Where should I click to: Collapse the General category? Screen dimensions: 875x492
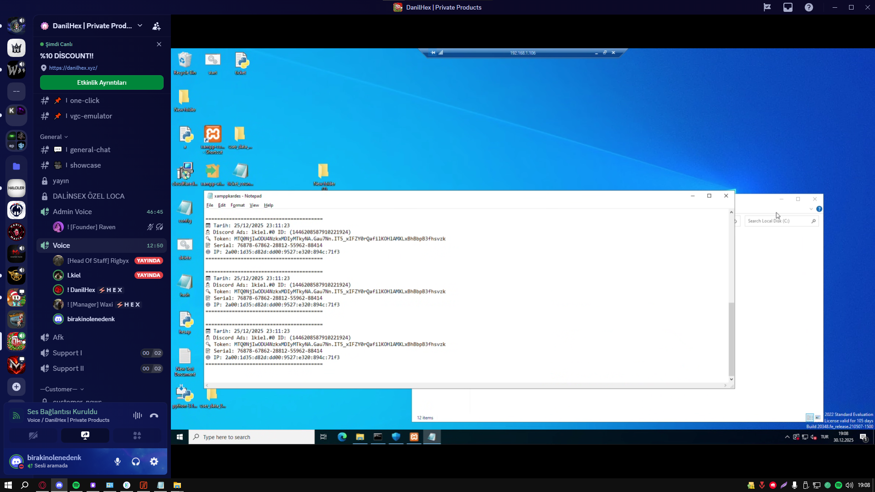54,137
